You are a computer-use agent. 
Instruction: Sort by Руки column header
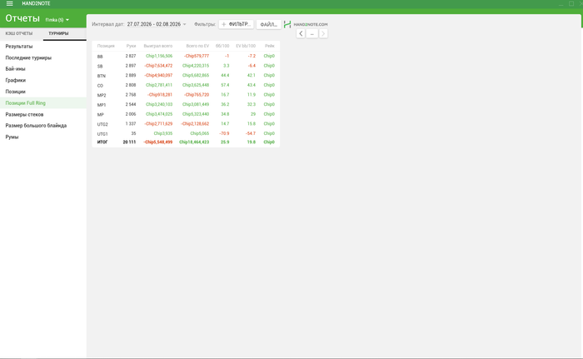[x=131, y=46]
